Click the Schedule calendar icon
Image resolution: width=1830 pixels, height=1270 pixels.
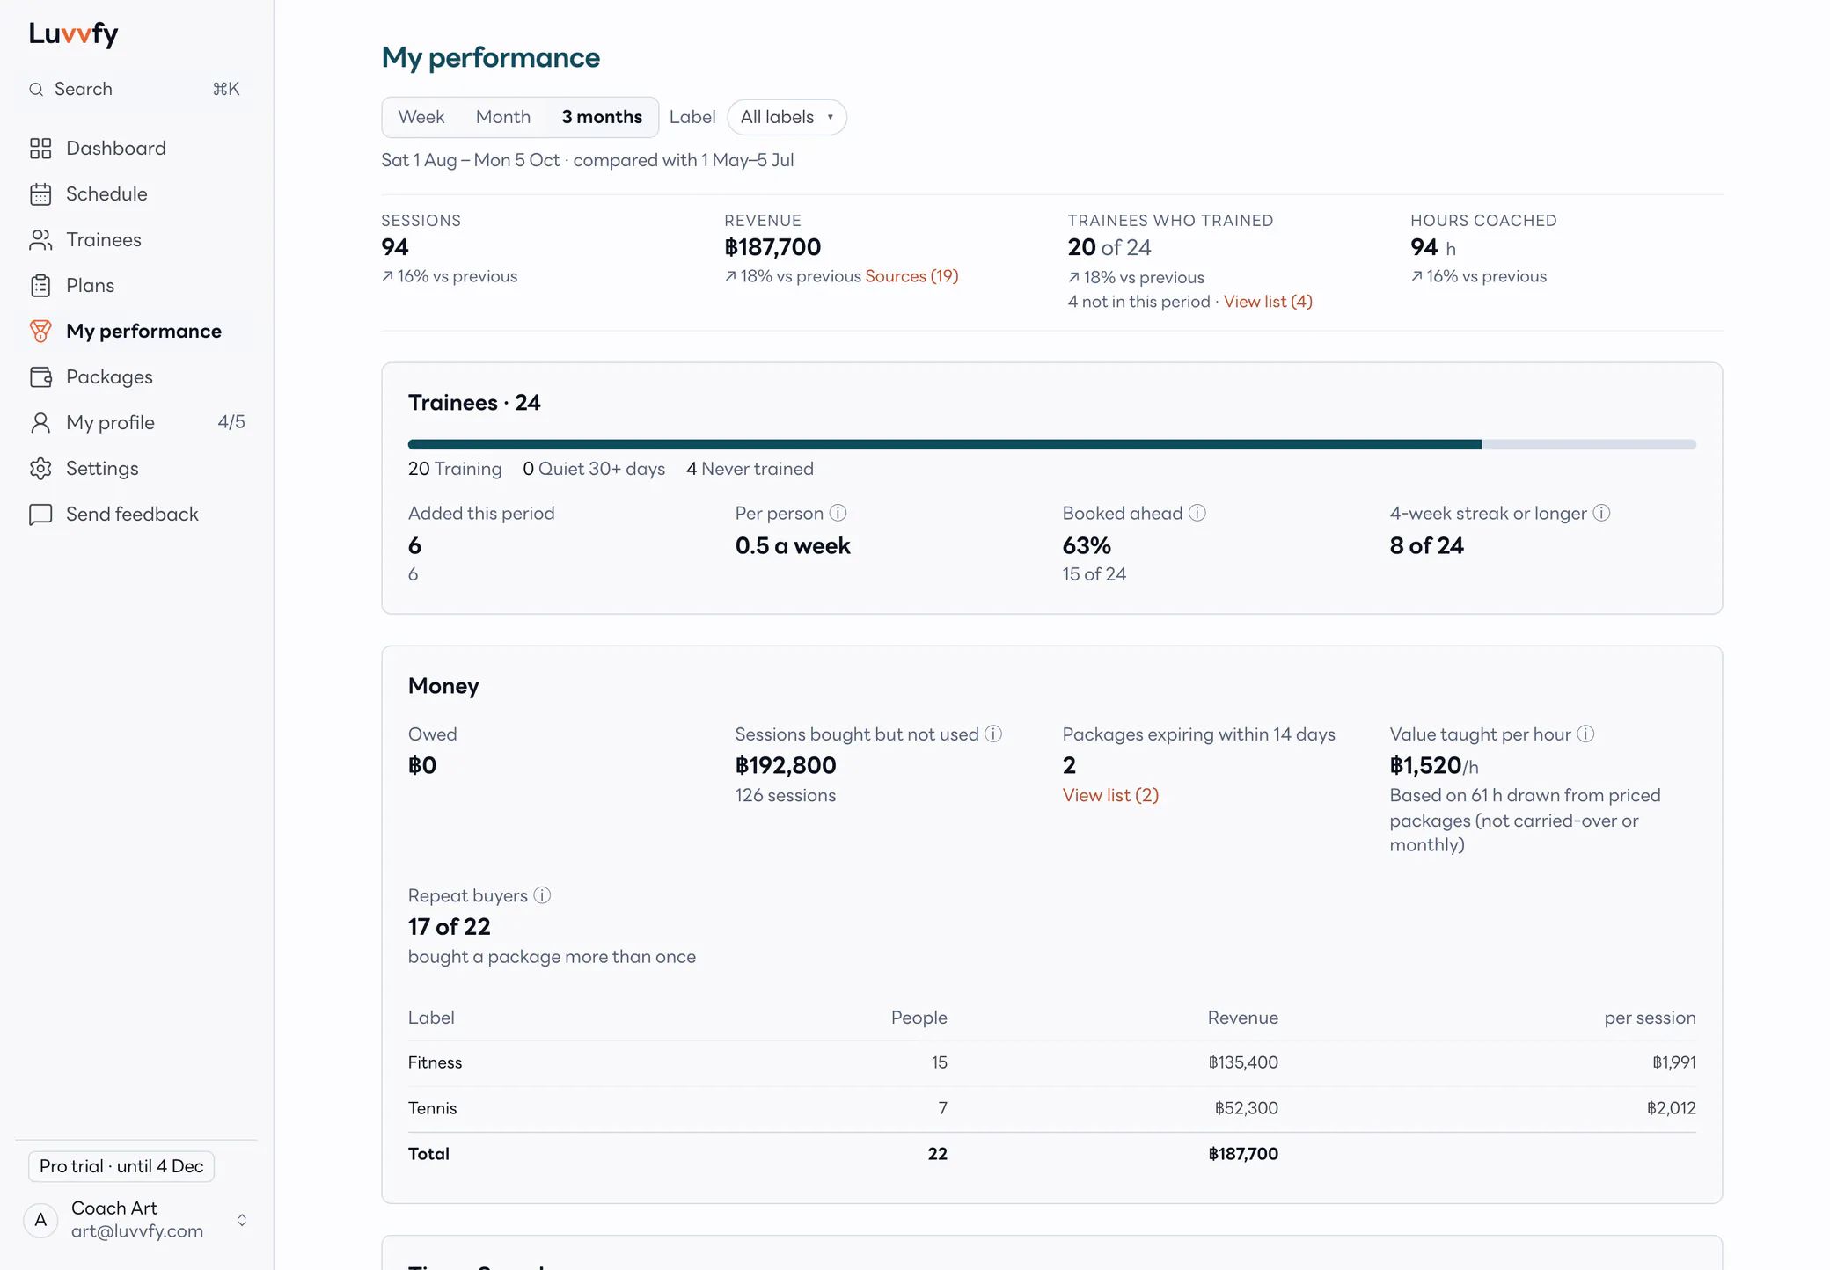tap(40, 194)
